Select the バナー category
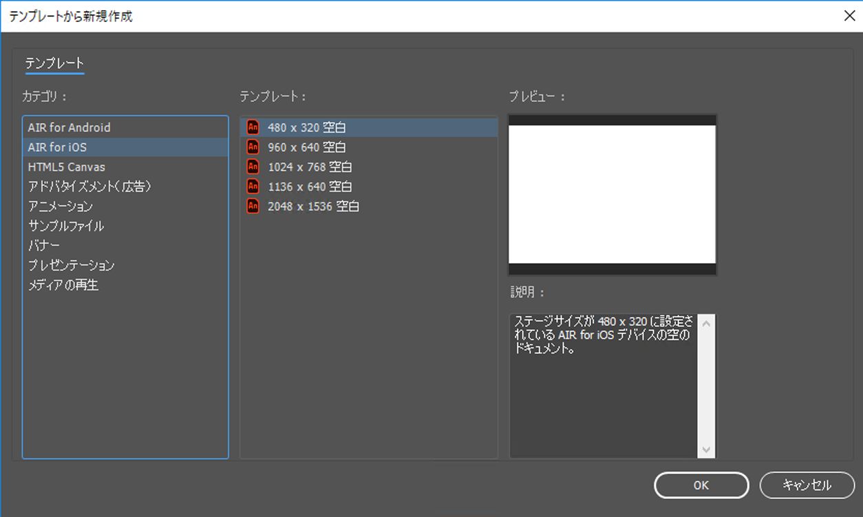The height and width of the screenshot is (517, 863). coord(44,245)
